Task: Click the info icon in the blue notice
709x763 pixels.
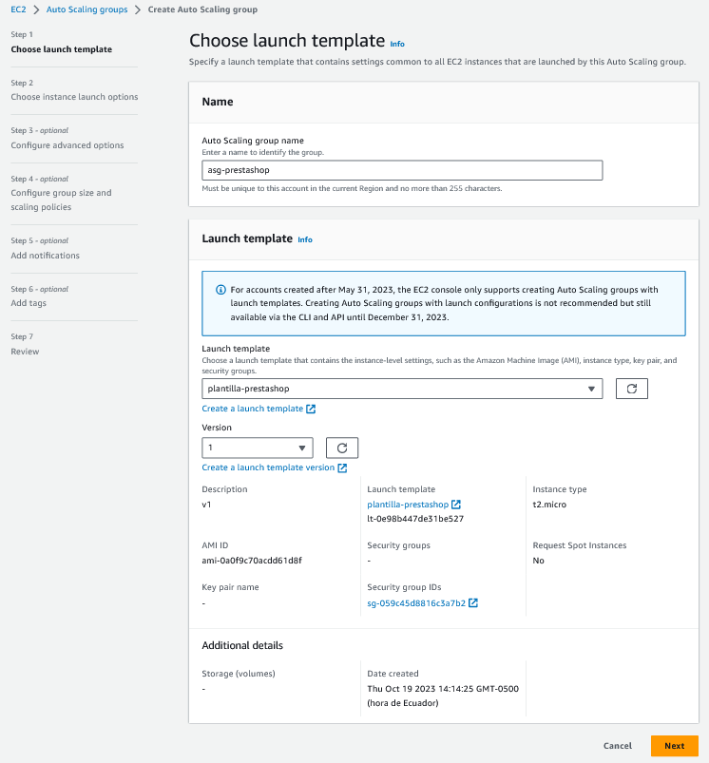Action: coord(220,290)
